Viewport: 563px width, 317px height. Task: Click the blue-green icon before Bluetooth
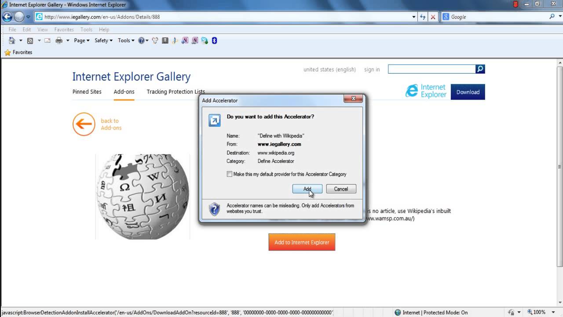[205, 41]
